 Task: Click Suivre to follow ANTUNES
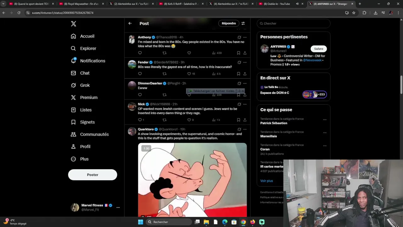point(319,49)
